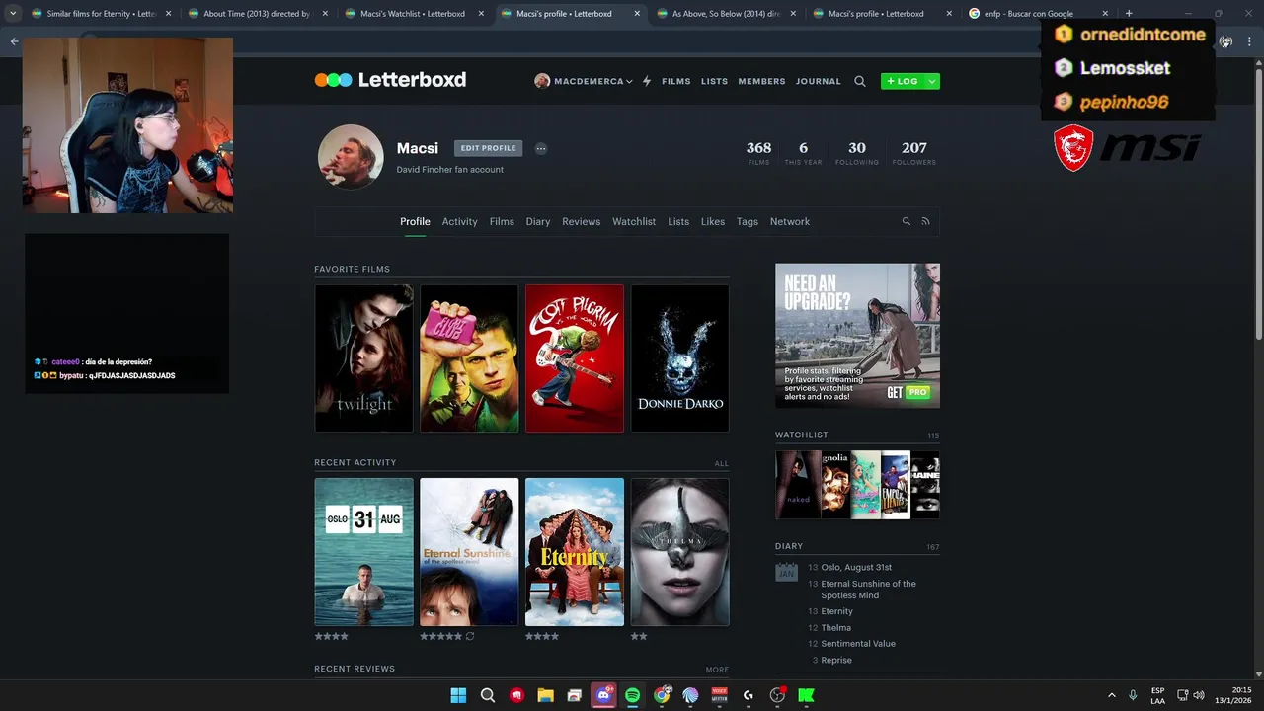Open Discord from the taskbar
The width and height of the screenshot is (1264, 711).
(603, 695)
